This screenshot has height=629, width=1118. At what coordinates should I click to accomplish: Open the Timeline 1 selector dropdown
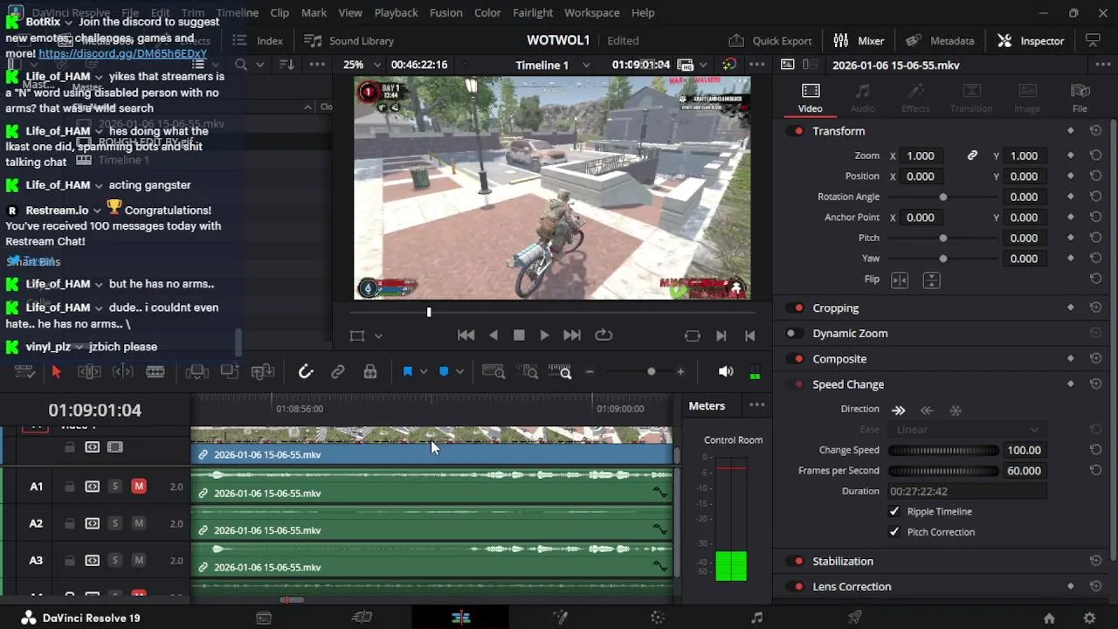pyautogui.click(x=552, y=65)
